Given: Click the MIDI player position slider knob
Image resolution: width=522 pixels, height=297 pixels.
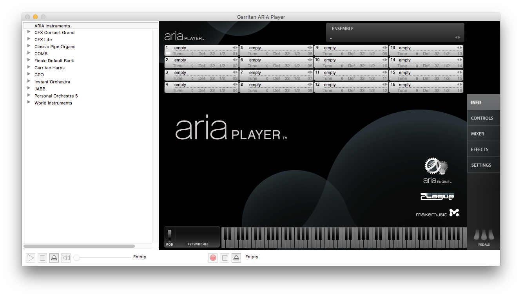Looking at the screenshot, I should [x=77, y=257].
